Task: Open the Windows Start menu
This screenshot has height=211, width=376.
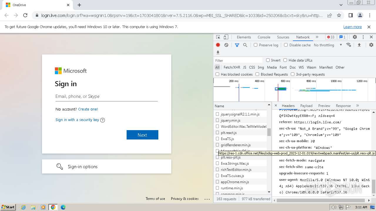Action: point(8,207)
